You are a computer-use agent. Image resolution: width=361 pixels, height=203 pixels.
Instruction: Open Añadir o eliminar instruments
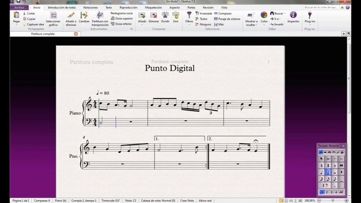click(71, 19)
